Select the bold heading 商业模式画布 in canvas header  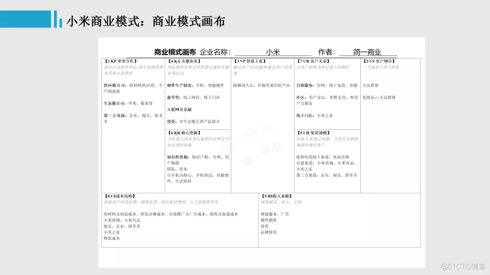[175, 52]
